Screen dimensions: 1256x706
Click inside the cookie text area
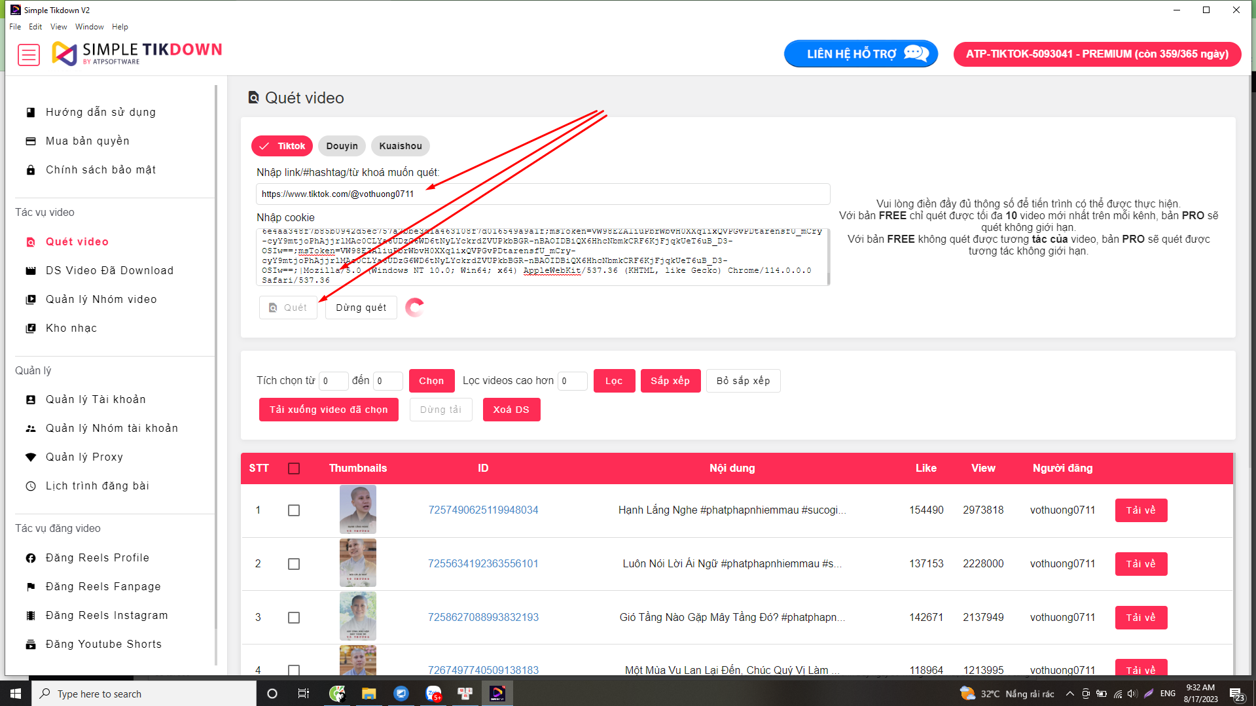(x=543, y=256)
